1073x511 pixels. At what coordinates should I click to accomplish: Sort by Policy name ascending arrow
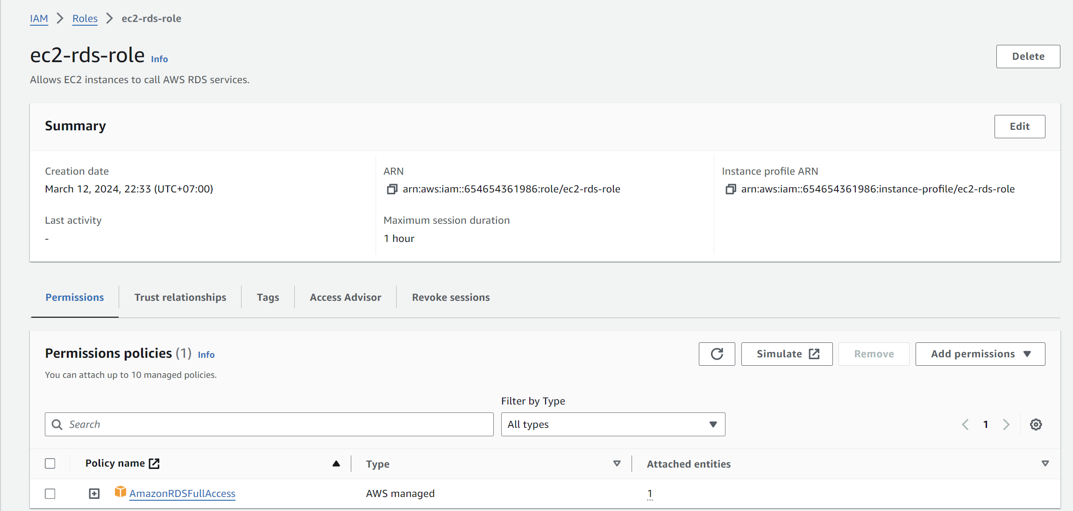pyautogui.click(x=336, y=464)
